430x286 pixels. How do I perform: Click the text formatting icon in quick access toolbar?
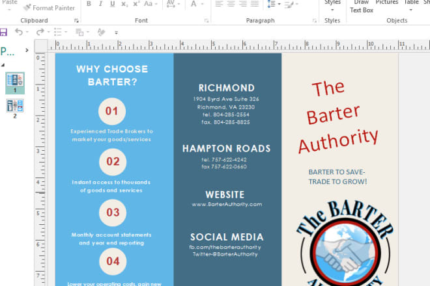coord(101,32)
